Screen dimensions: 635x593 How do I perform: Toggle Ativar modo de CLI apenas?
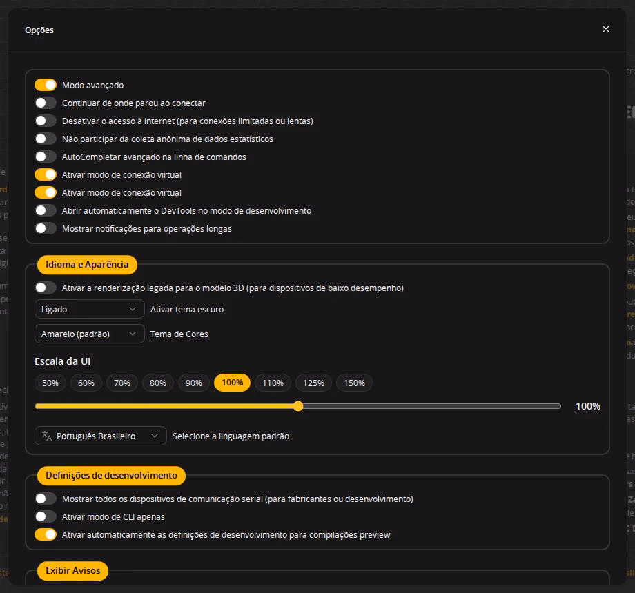click(46, 516)
